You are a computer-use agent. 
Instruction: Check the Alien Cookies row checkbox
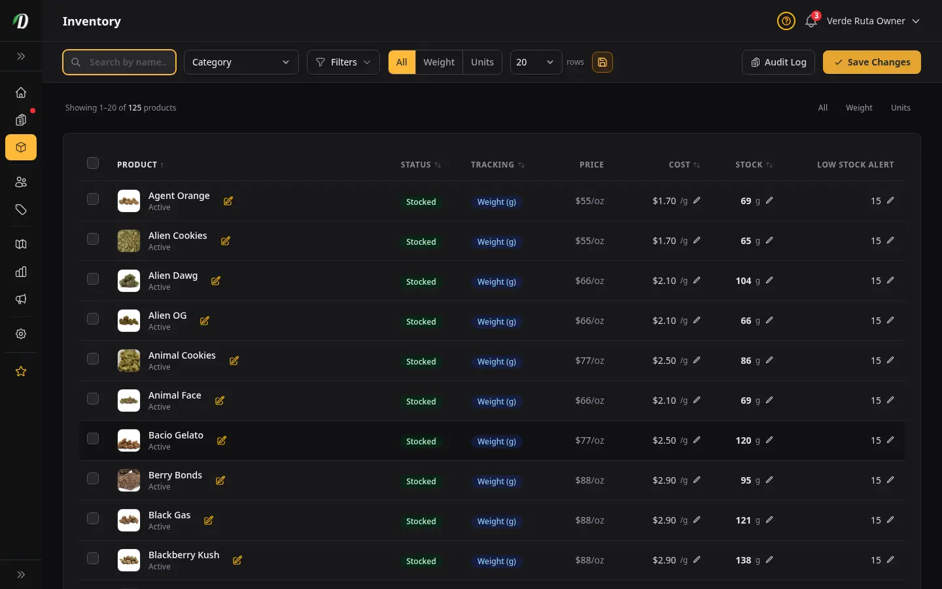point(93,239)
